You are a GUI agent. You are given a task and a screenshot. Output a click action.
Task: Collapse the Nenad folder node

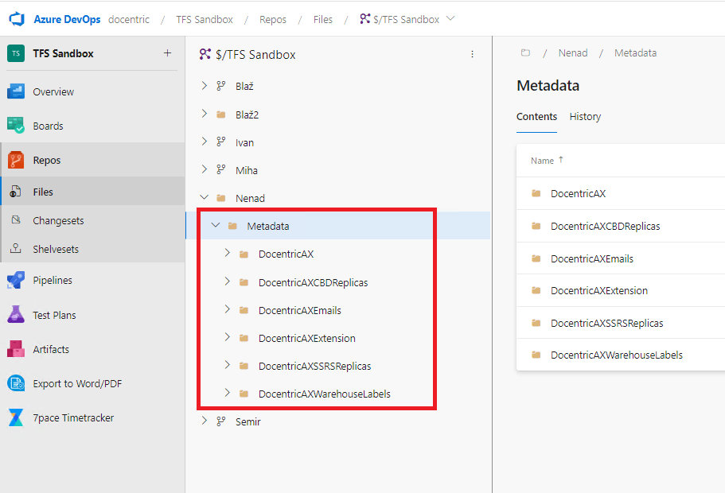[204, 198]
